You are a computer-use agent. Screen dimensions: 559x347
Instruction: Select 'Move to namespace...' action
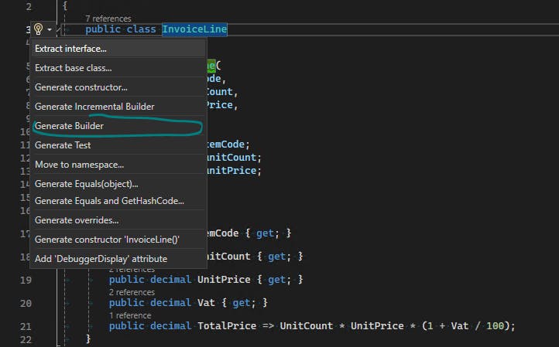pos(79,165)
